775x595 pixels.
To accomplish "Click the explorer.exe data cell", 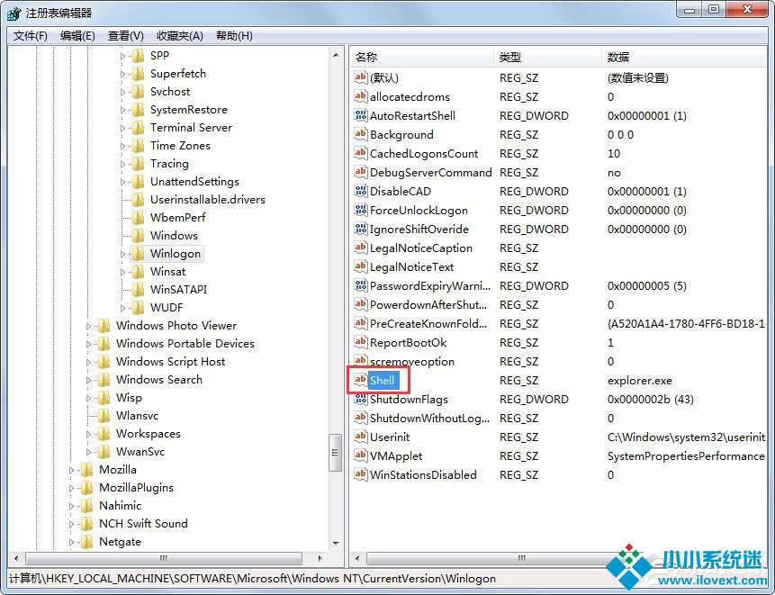I will 640,381.
